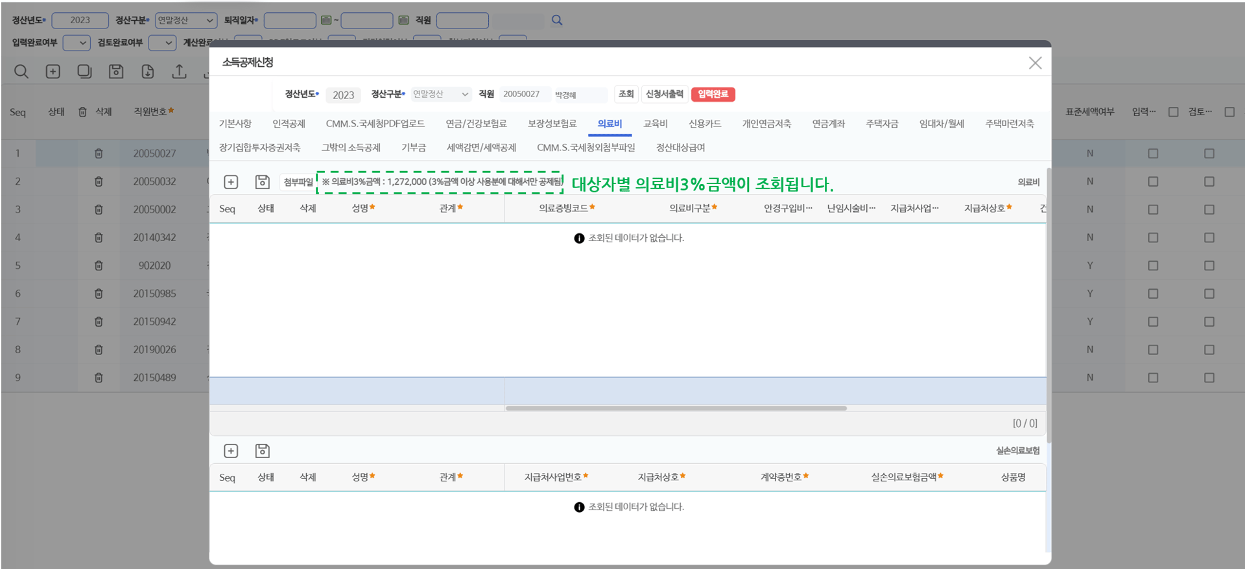Delete row with 직원번호 20050002
The image size is (1245, 569).
pyautogui.click(x=99, y=209)
